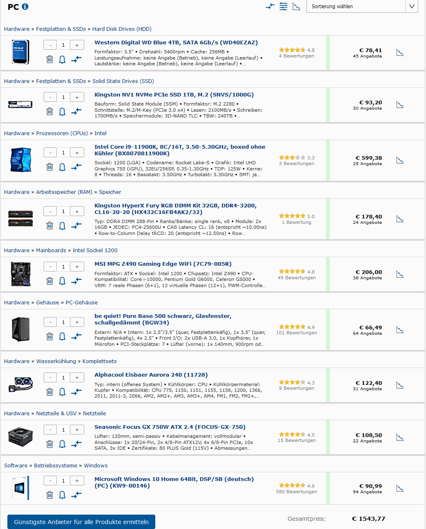The height and width of the screenshot is (529, 426).
Task: Increase quantity of Kingston HyperX Fury RAM
Action: point(77,212)
